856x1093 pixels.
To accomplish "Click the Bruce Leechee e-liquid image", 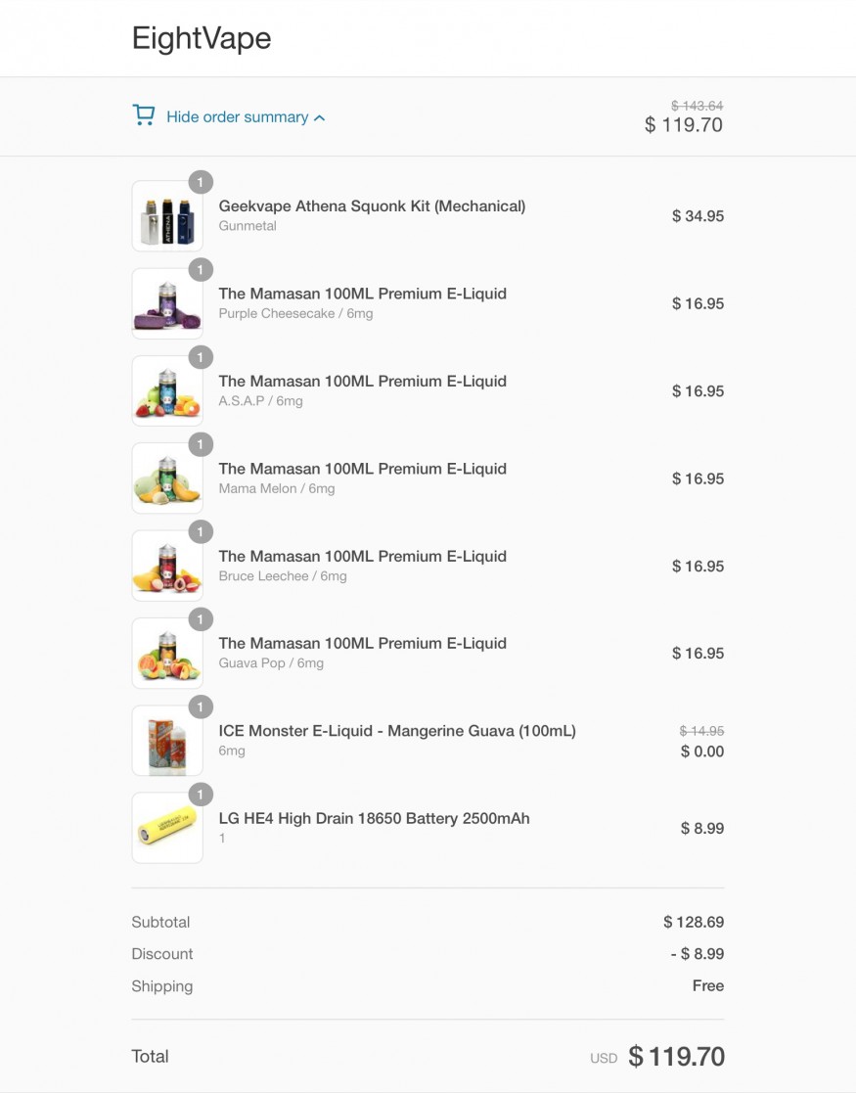I will pos(167,566).
